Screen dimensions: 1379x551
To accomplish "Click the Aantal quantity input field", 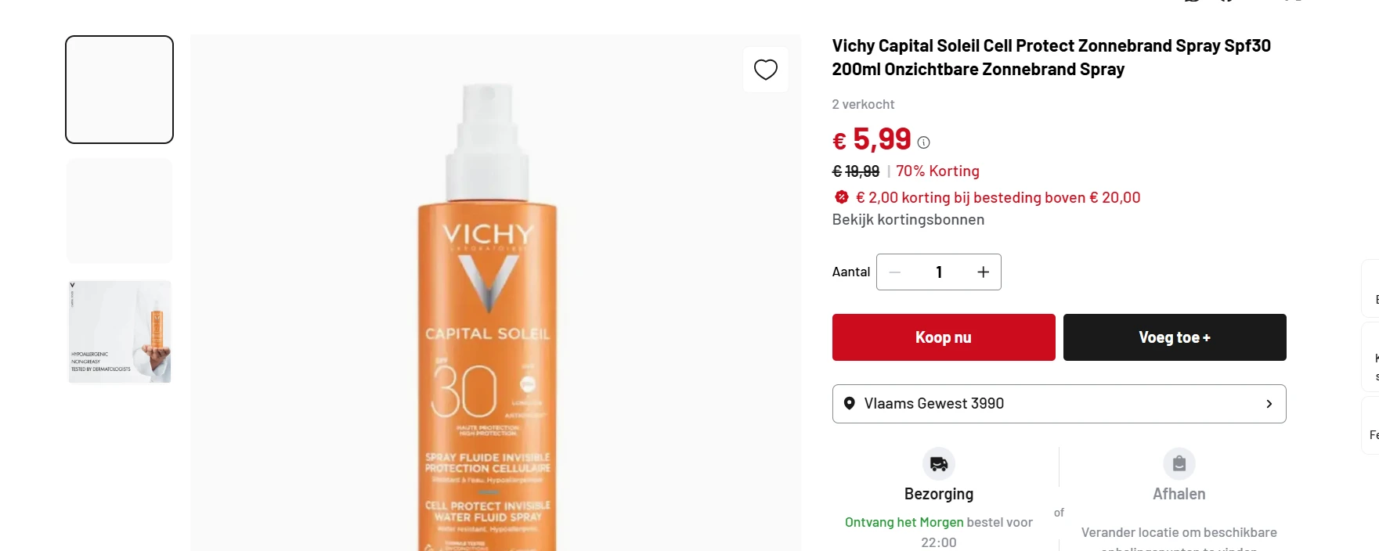I will click(x=939, y=272).
